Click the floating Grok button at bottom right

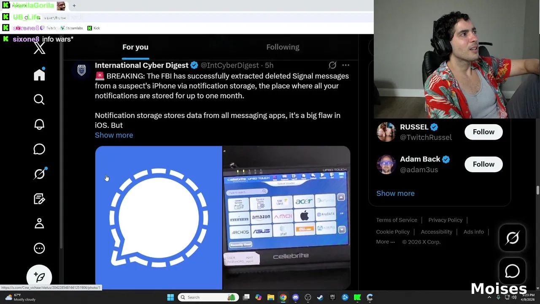512,238
